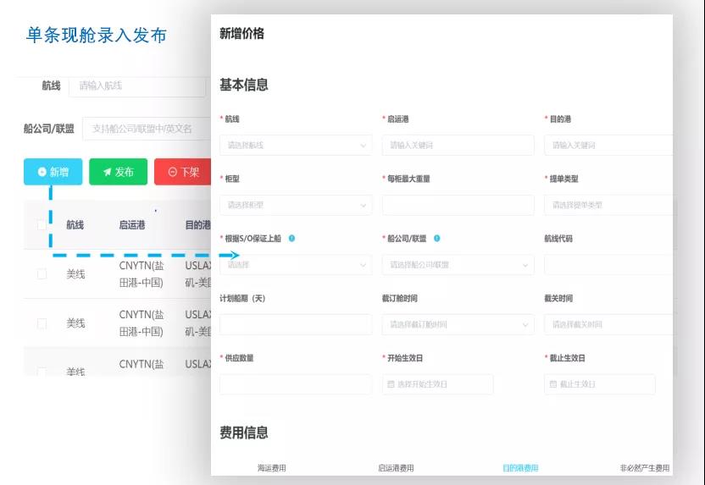This screenshot has width=705, height=485.
Task: Click the 每柜最大重量 input field
Action: [458, 206]
